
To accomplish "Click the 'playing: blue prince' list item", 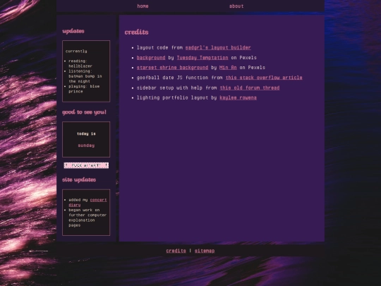I will (x=84, y=89).
